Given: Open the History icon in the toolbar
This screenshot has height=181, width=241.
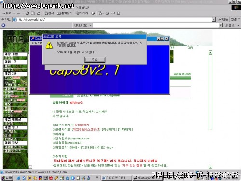Looking at the screenshot, I should click(93, 14).
